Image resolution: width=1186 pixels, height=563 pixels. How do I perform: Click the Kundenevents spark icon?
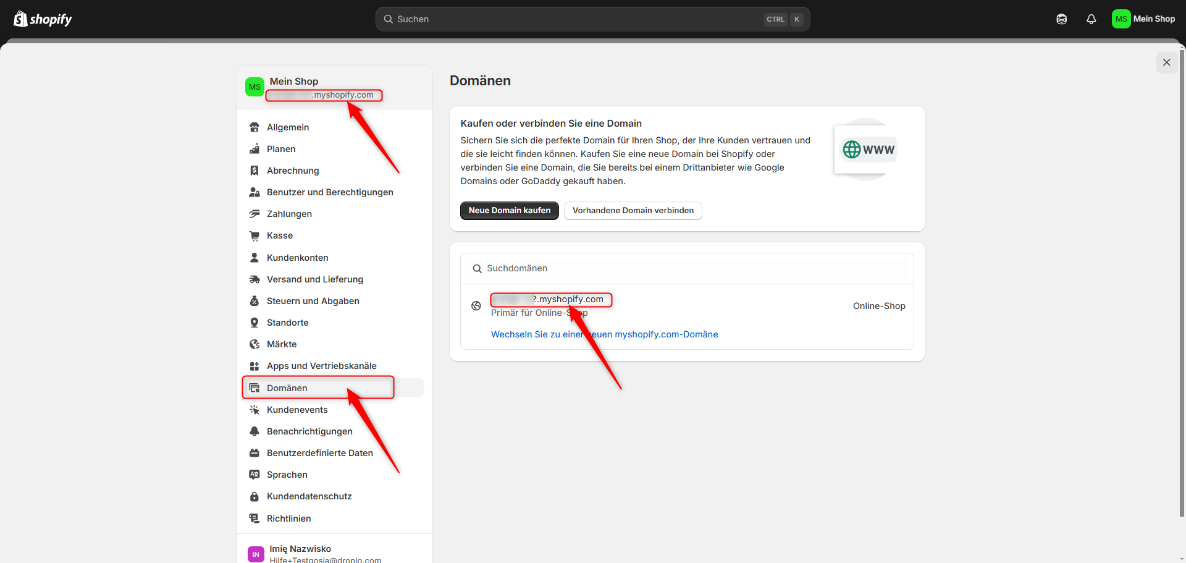(x=254, y=410)
